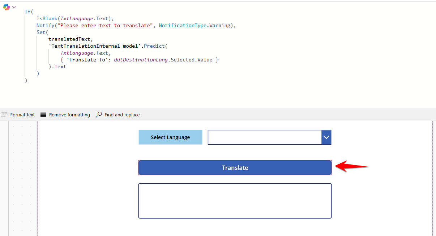This screenshot has height=236, width=436.
Task: Open the language dropdown arrow
Action: [x=326, y=137]
